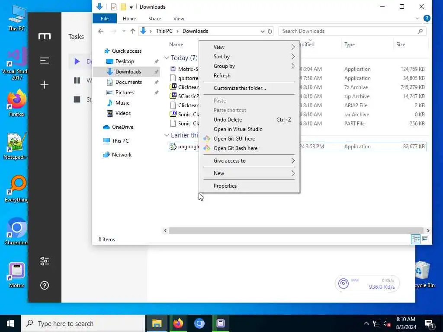Select Documents in navigation pane
Image resolution: width=443 pixels, height=332 pixels.
click(x=128, y=82)
